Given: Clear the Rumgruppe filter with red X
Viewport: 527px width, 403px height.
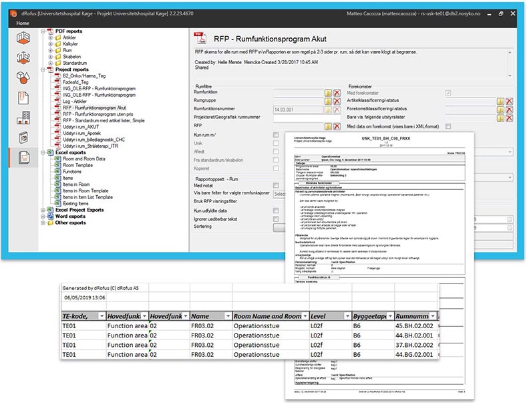Looking at the screenshot, I should pos(337,102).
